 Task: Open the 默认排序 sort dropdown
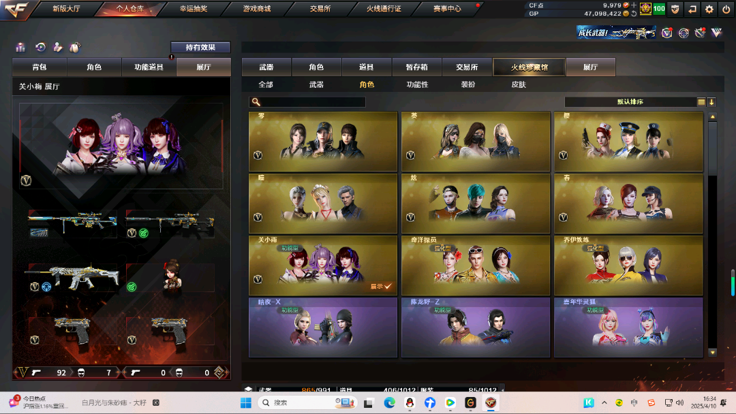tap(630, 101)
